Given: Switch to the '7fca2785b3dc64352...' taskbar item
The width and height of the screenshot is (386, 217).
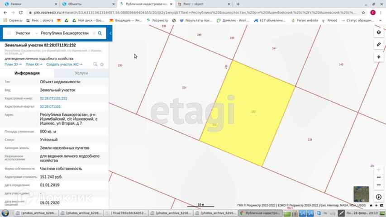Looking at the screenshot, I should (126, 213).
